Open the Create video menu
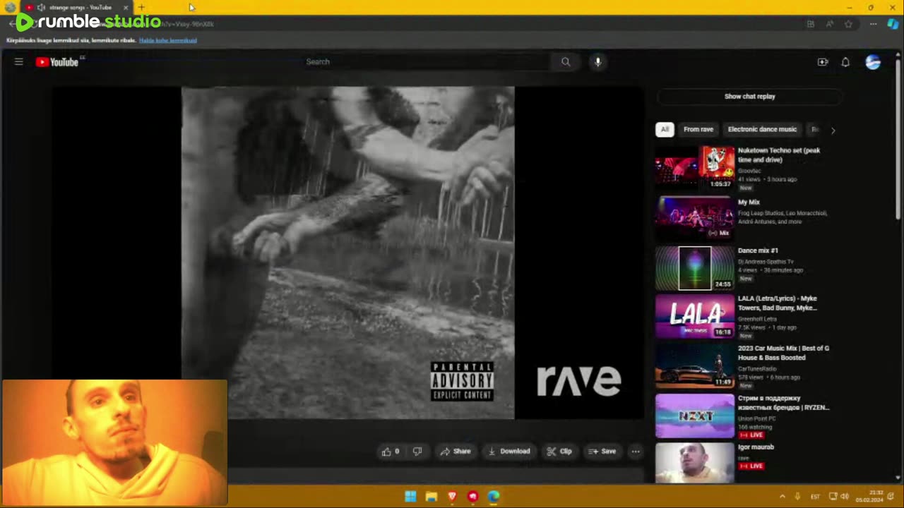This screenshot has width=904, height=508. tap(823, 62)
